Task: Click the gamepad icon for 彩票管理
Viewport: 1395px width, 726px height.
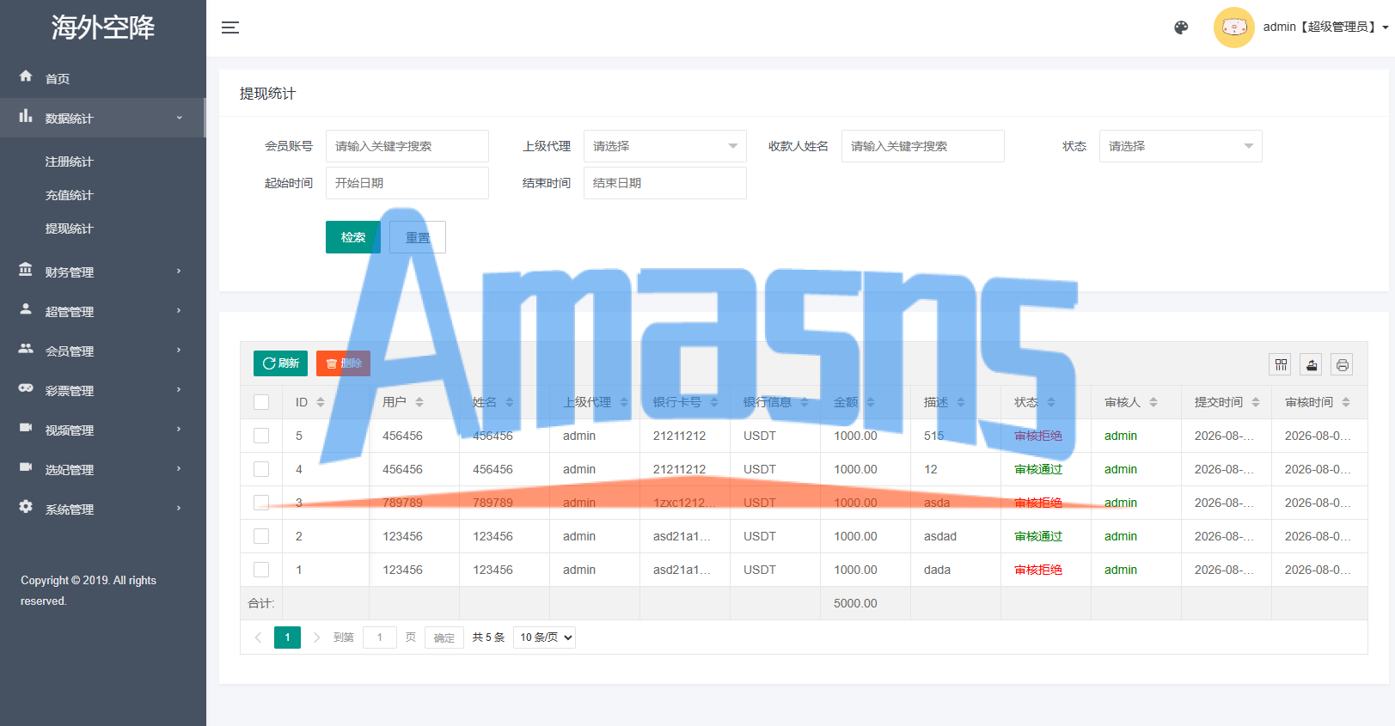Action: [x=26, y=387]
